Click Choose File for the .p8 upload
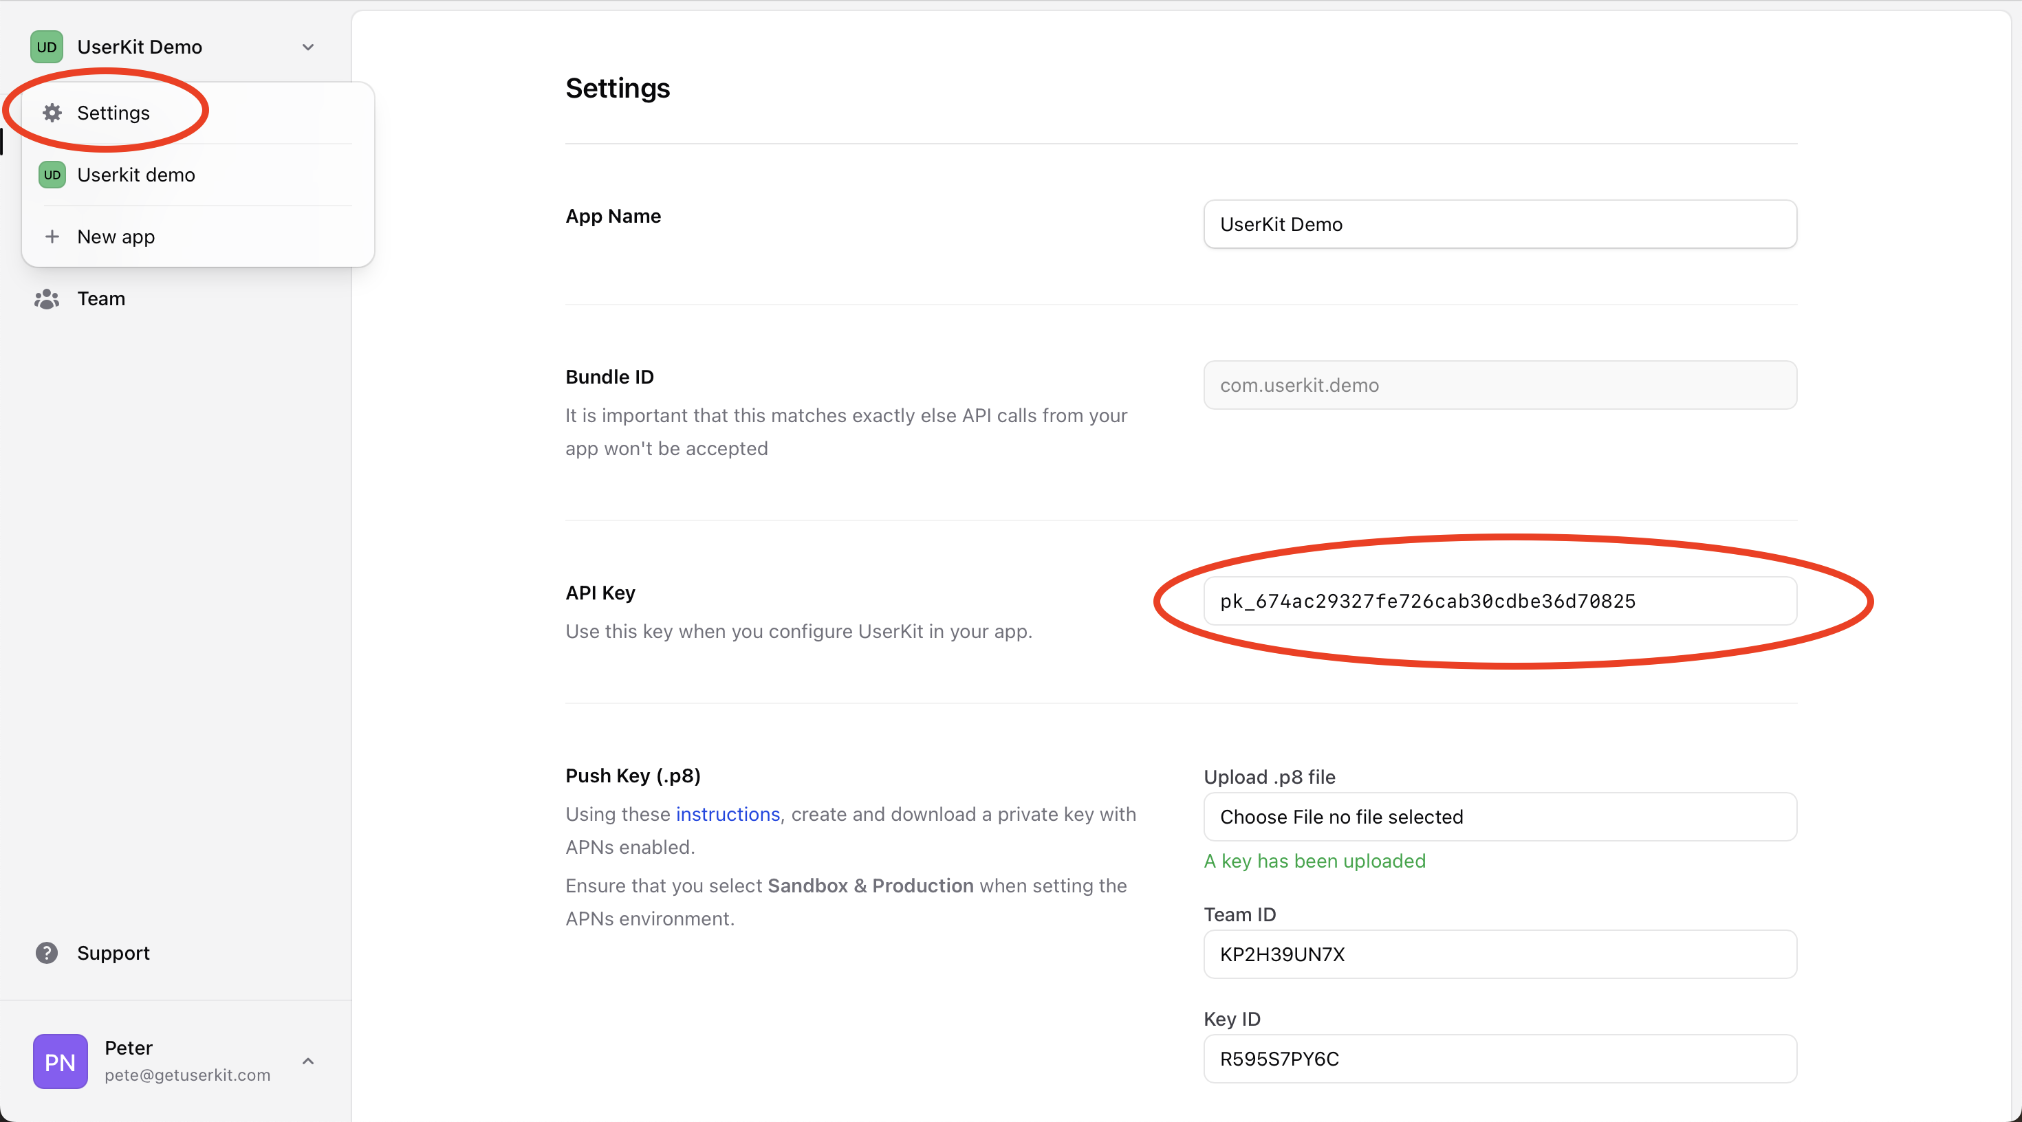Viewport: 2022px width, 1122px height. [x=1500, y=817]
